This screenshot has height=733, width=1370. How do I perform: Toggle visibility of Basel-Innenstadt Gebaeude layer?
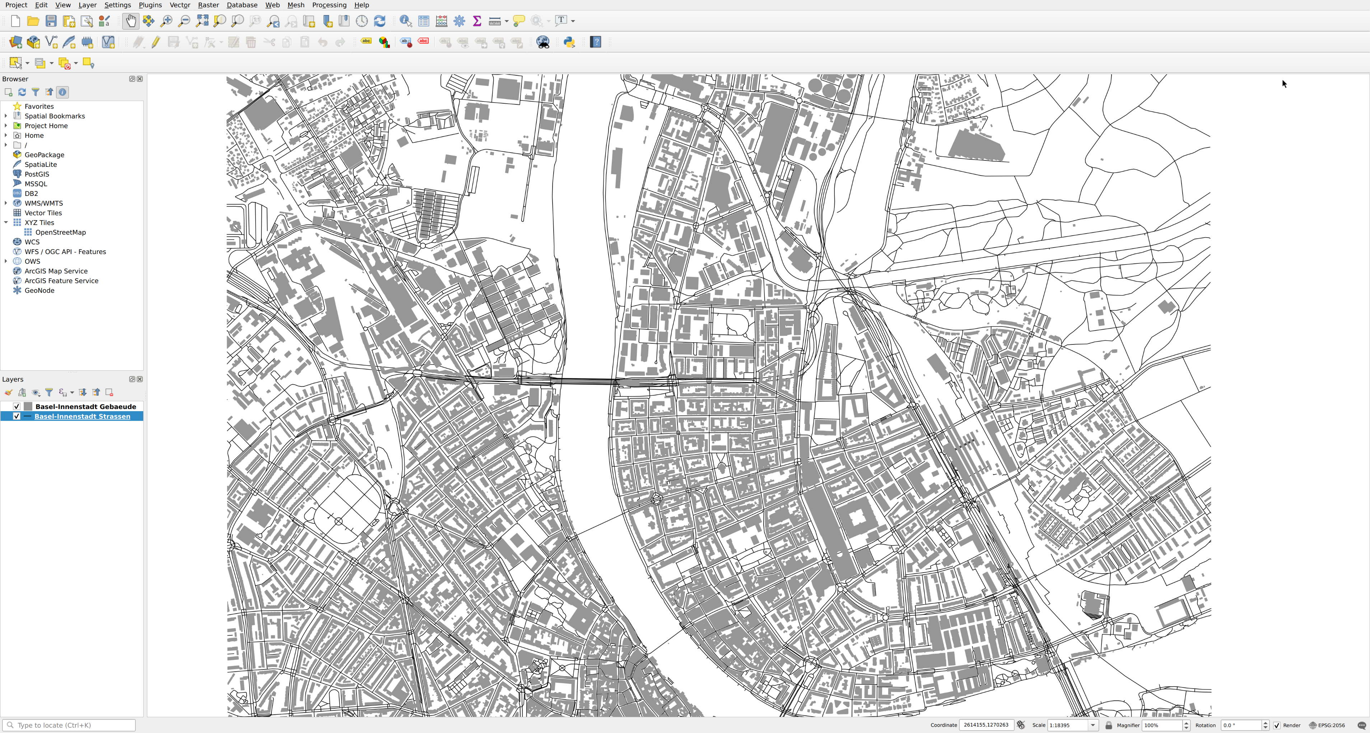point(17,407)
